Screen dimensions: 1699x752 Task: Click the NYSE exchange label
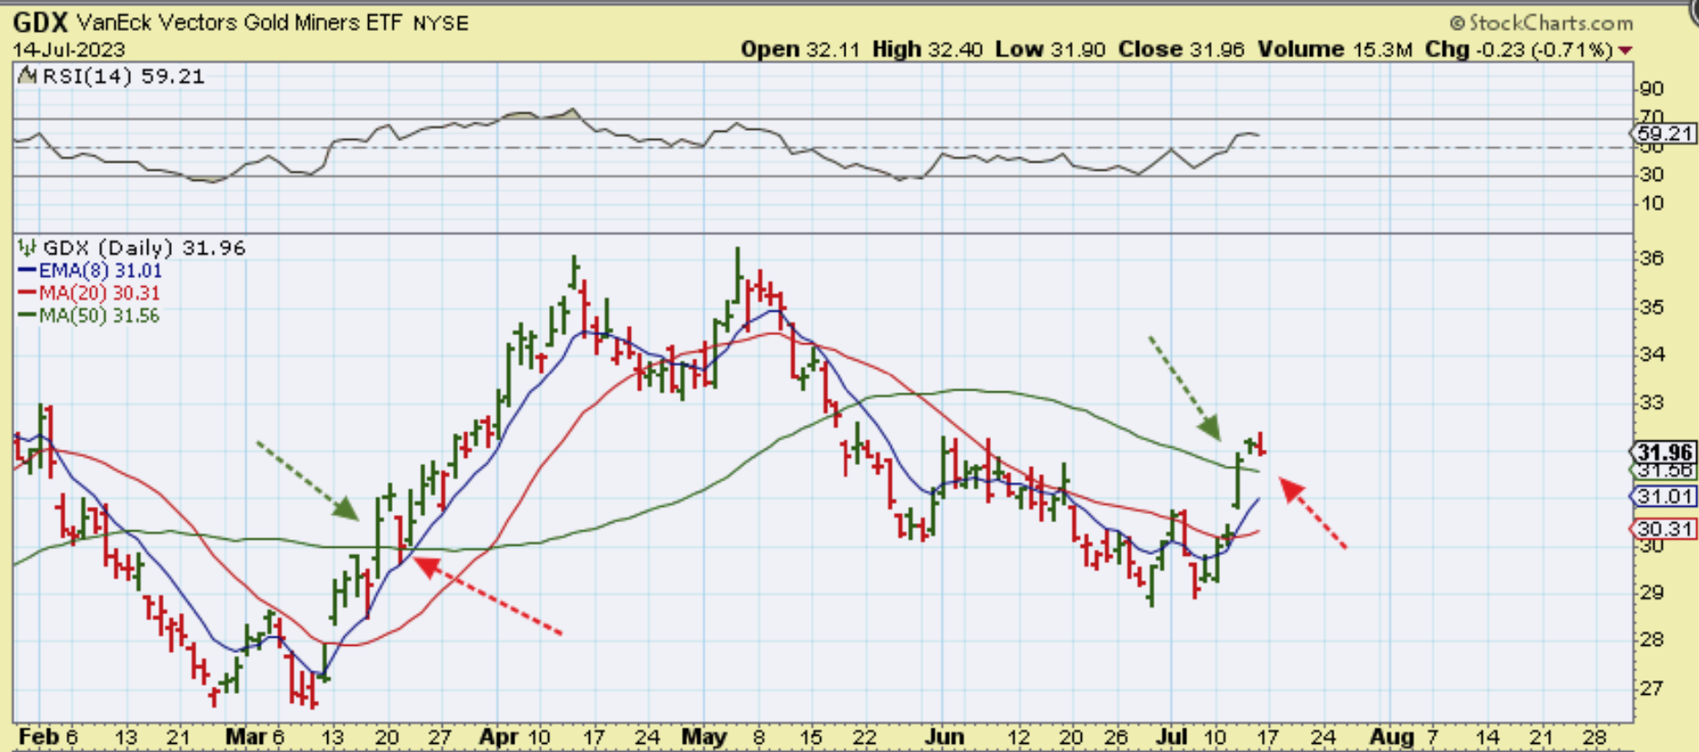(441, 24)
